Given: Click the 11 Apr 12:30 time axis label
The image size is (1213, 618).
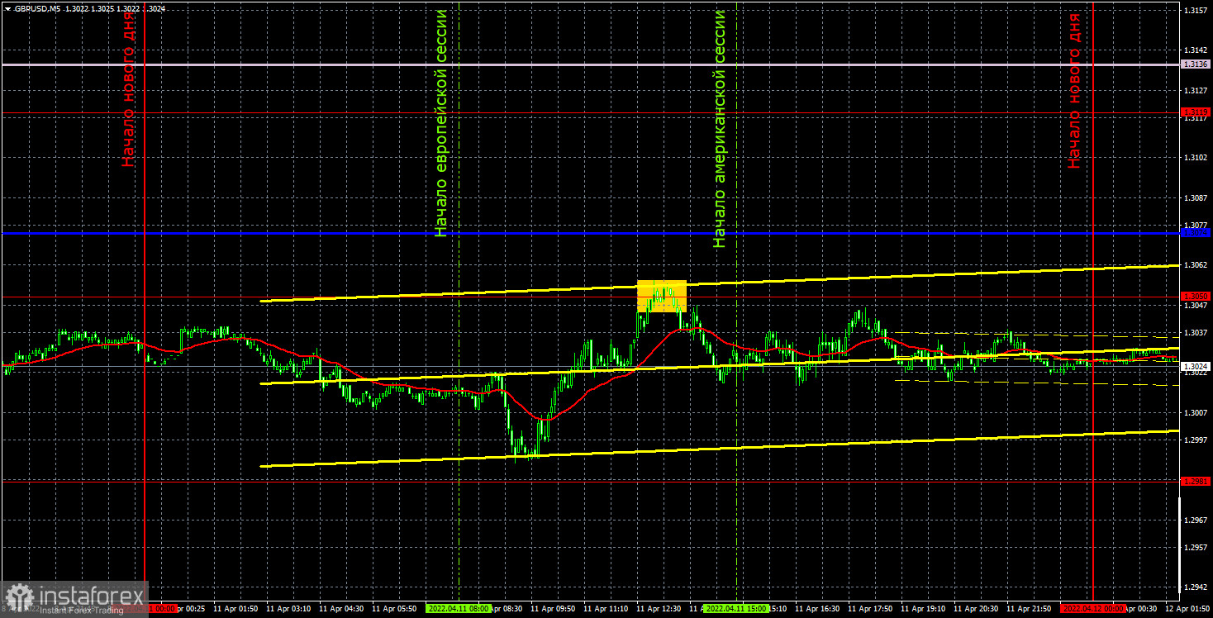Looking at the screenshot, I should [x=659, y=608].
